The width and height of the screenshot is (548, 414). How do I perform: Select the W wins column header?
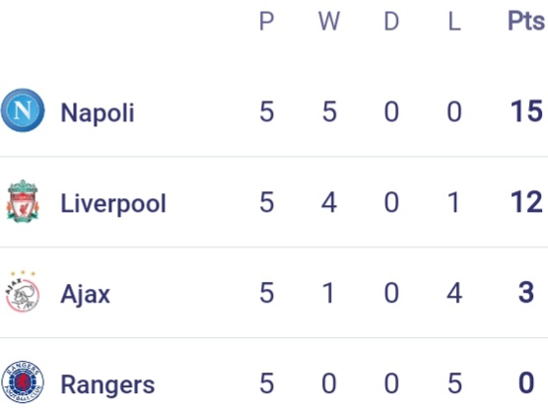point(329,22)
